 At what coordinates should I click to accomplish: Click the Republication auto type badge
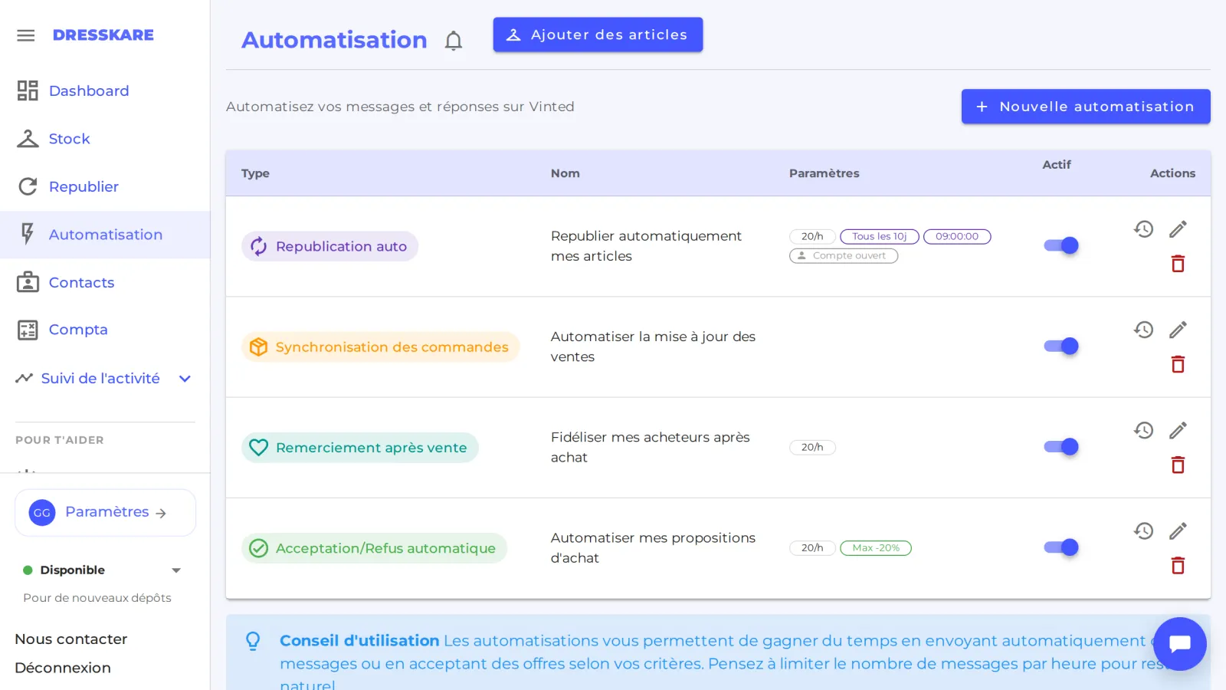(329, 246)
